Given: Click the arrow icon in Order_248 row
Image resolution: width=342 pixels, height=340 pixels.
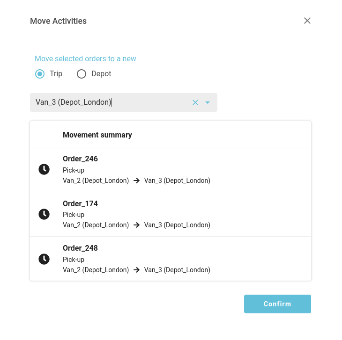Looking at the screenshot, I should pos(136,270).
